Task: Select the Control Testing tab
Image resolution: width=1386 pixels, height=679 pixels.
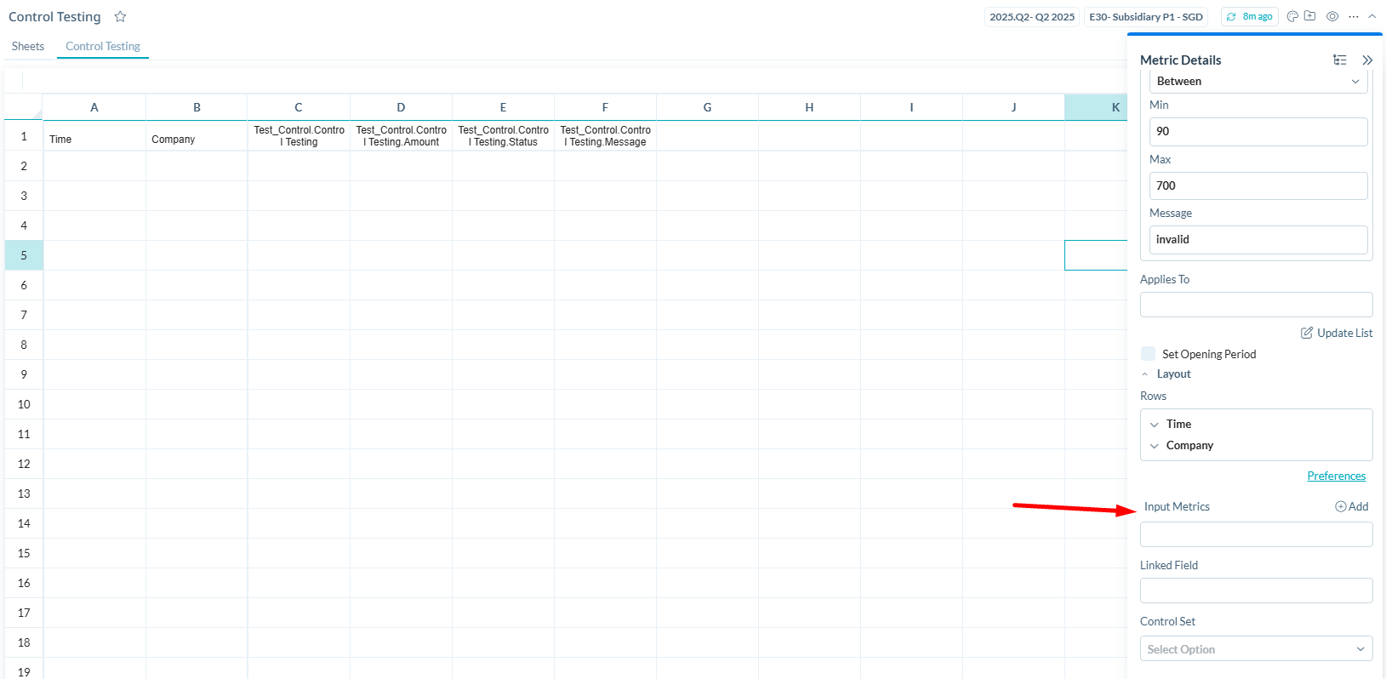Action: click(x=103, y=46)
